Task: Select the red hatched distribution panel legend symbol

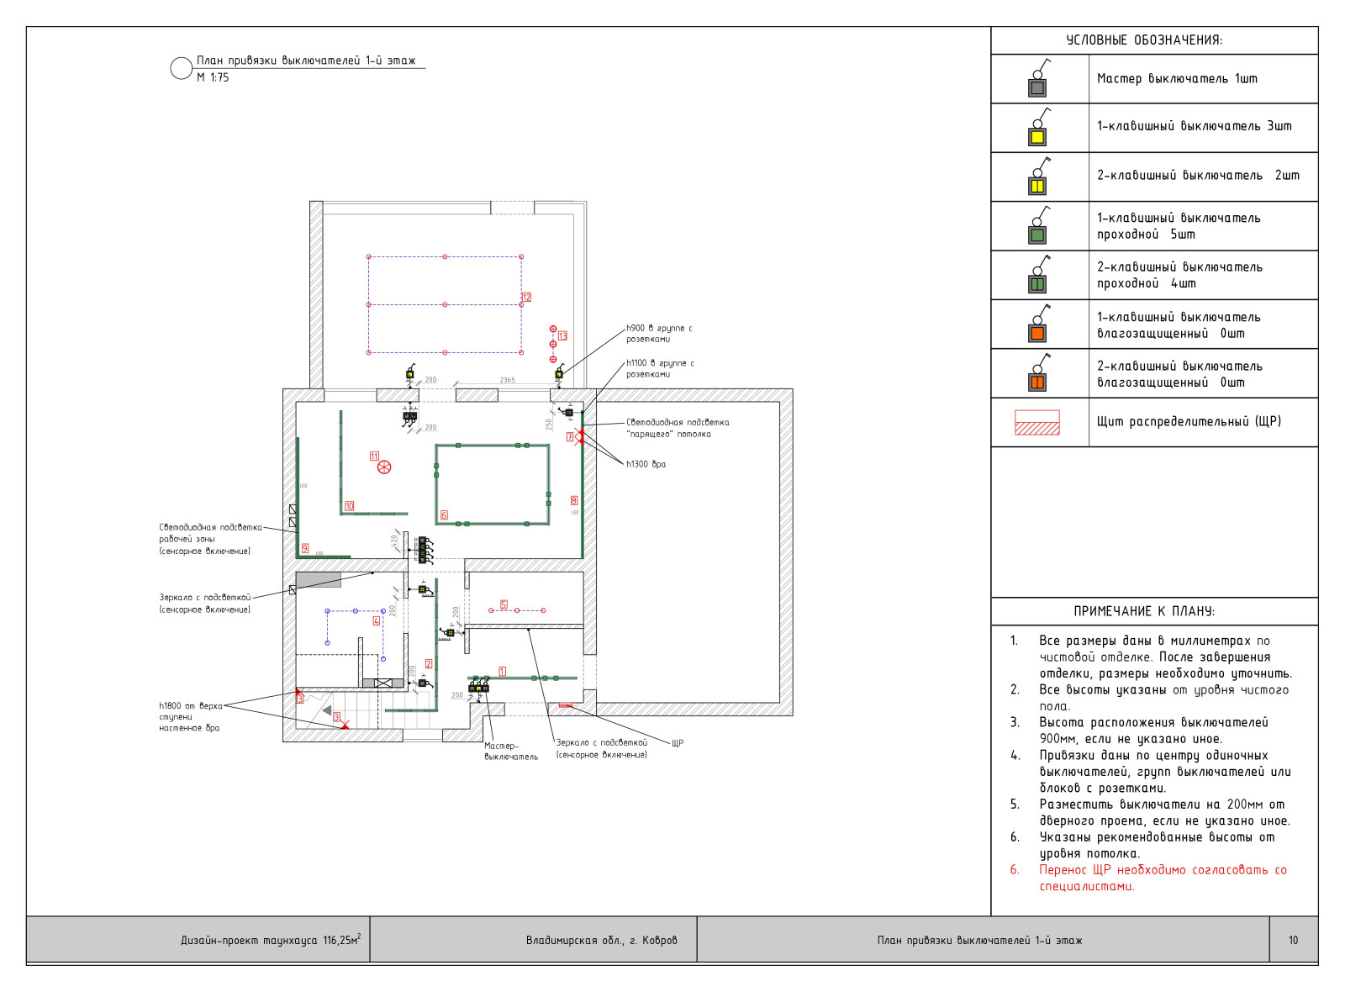Action: point(1037,422)
